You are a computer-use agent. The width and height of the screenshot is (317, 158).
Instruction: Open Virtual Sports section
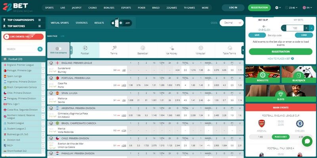pos(60,23)
